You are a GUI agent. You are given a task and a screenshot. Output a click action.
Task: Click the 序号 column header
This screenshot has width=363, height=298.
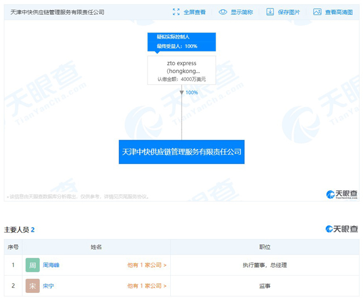(x=13, y=247)
